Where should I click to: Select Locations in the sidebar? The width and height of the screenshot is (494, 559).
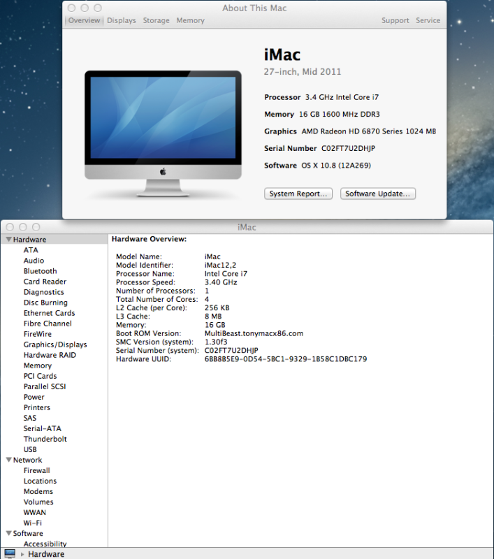point(40,481)
